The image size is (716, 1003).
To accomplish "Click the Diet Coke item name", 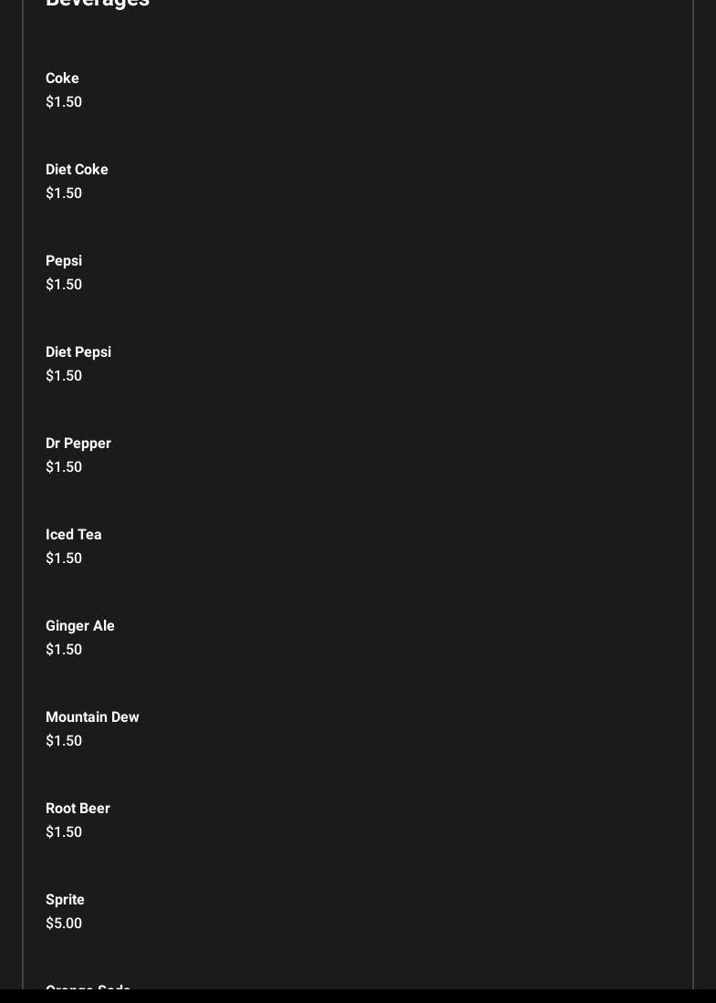I will 77,170.
